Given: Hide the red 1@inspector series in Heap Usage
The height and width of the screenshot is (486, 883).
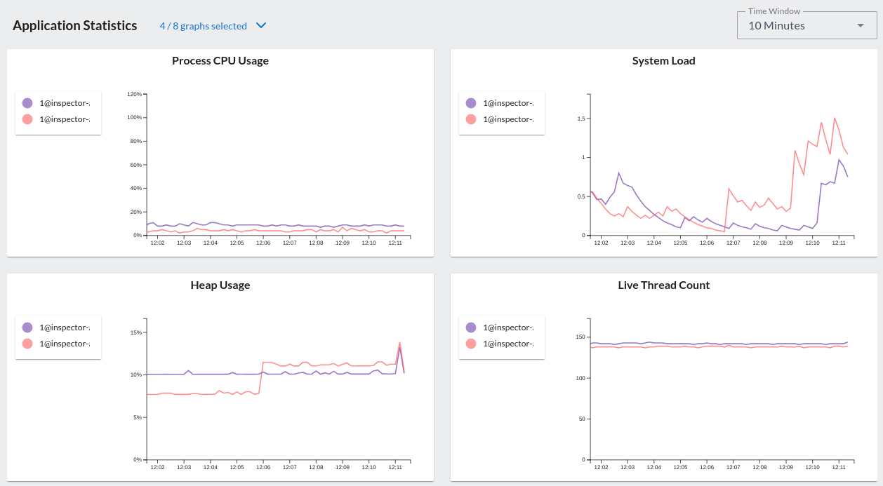Looking at the screenshot, I should (58, 343).
